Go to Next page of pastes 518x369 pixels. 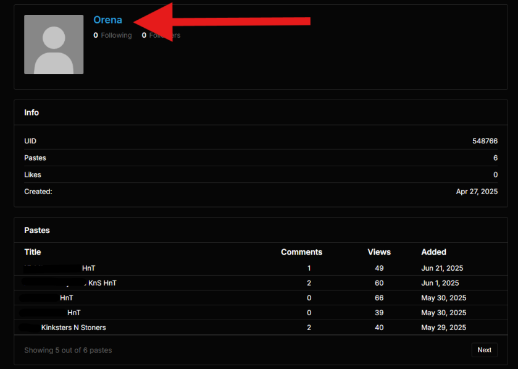484,350
